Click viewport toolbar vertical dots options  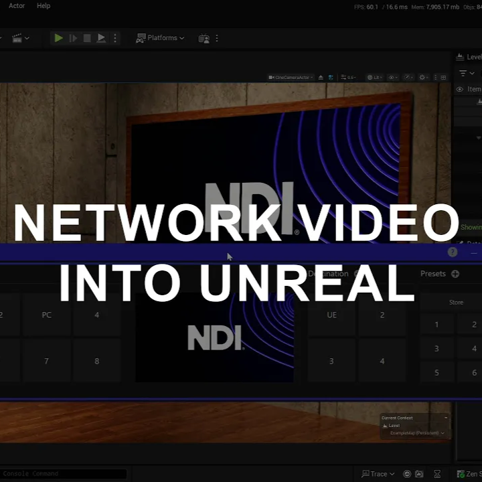click(435, 78)
